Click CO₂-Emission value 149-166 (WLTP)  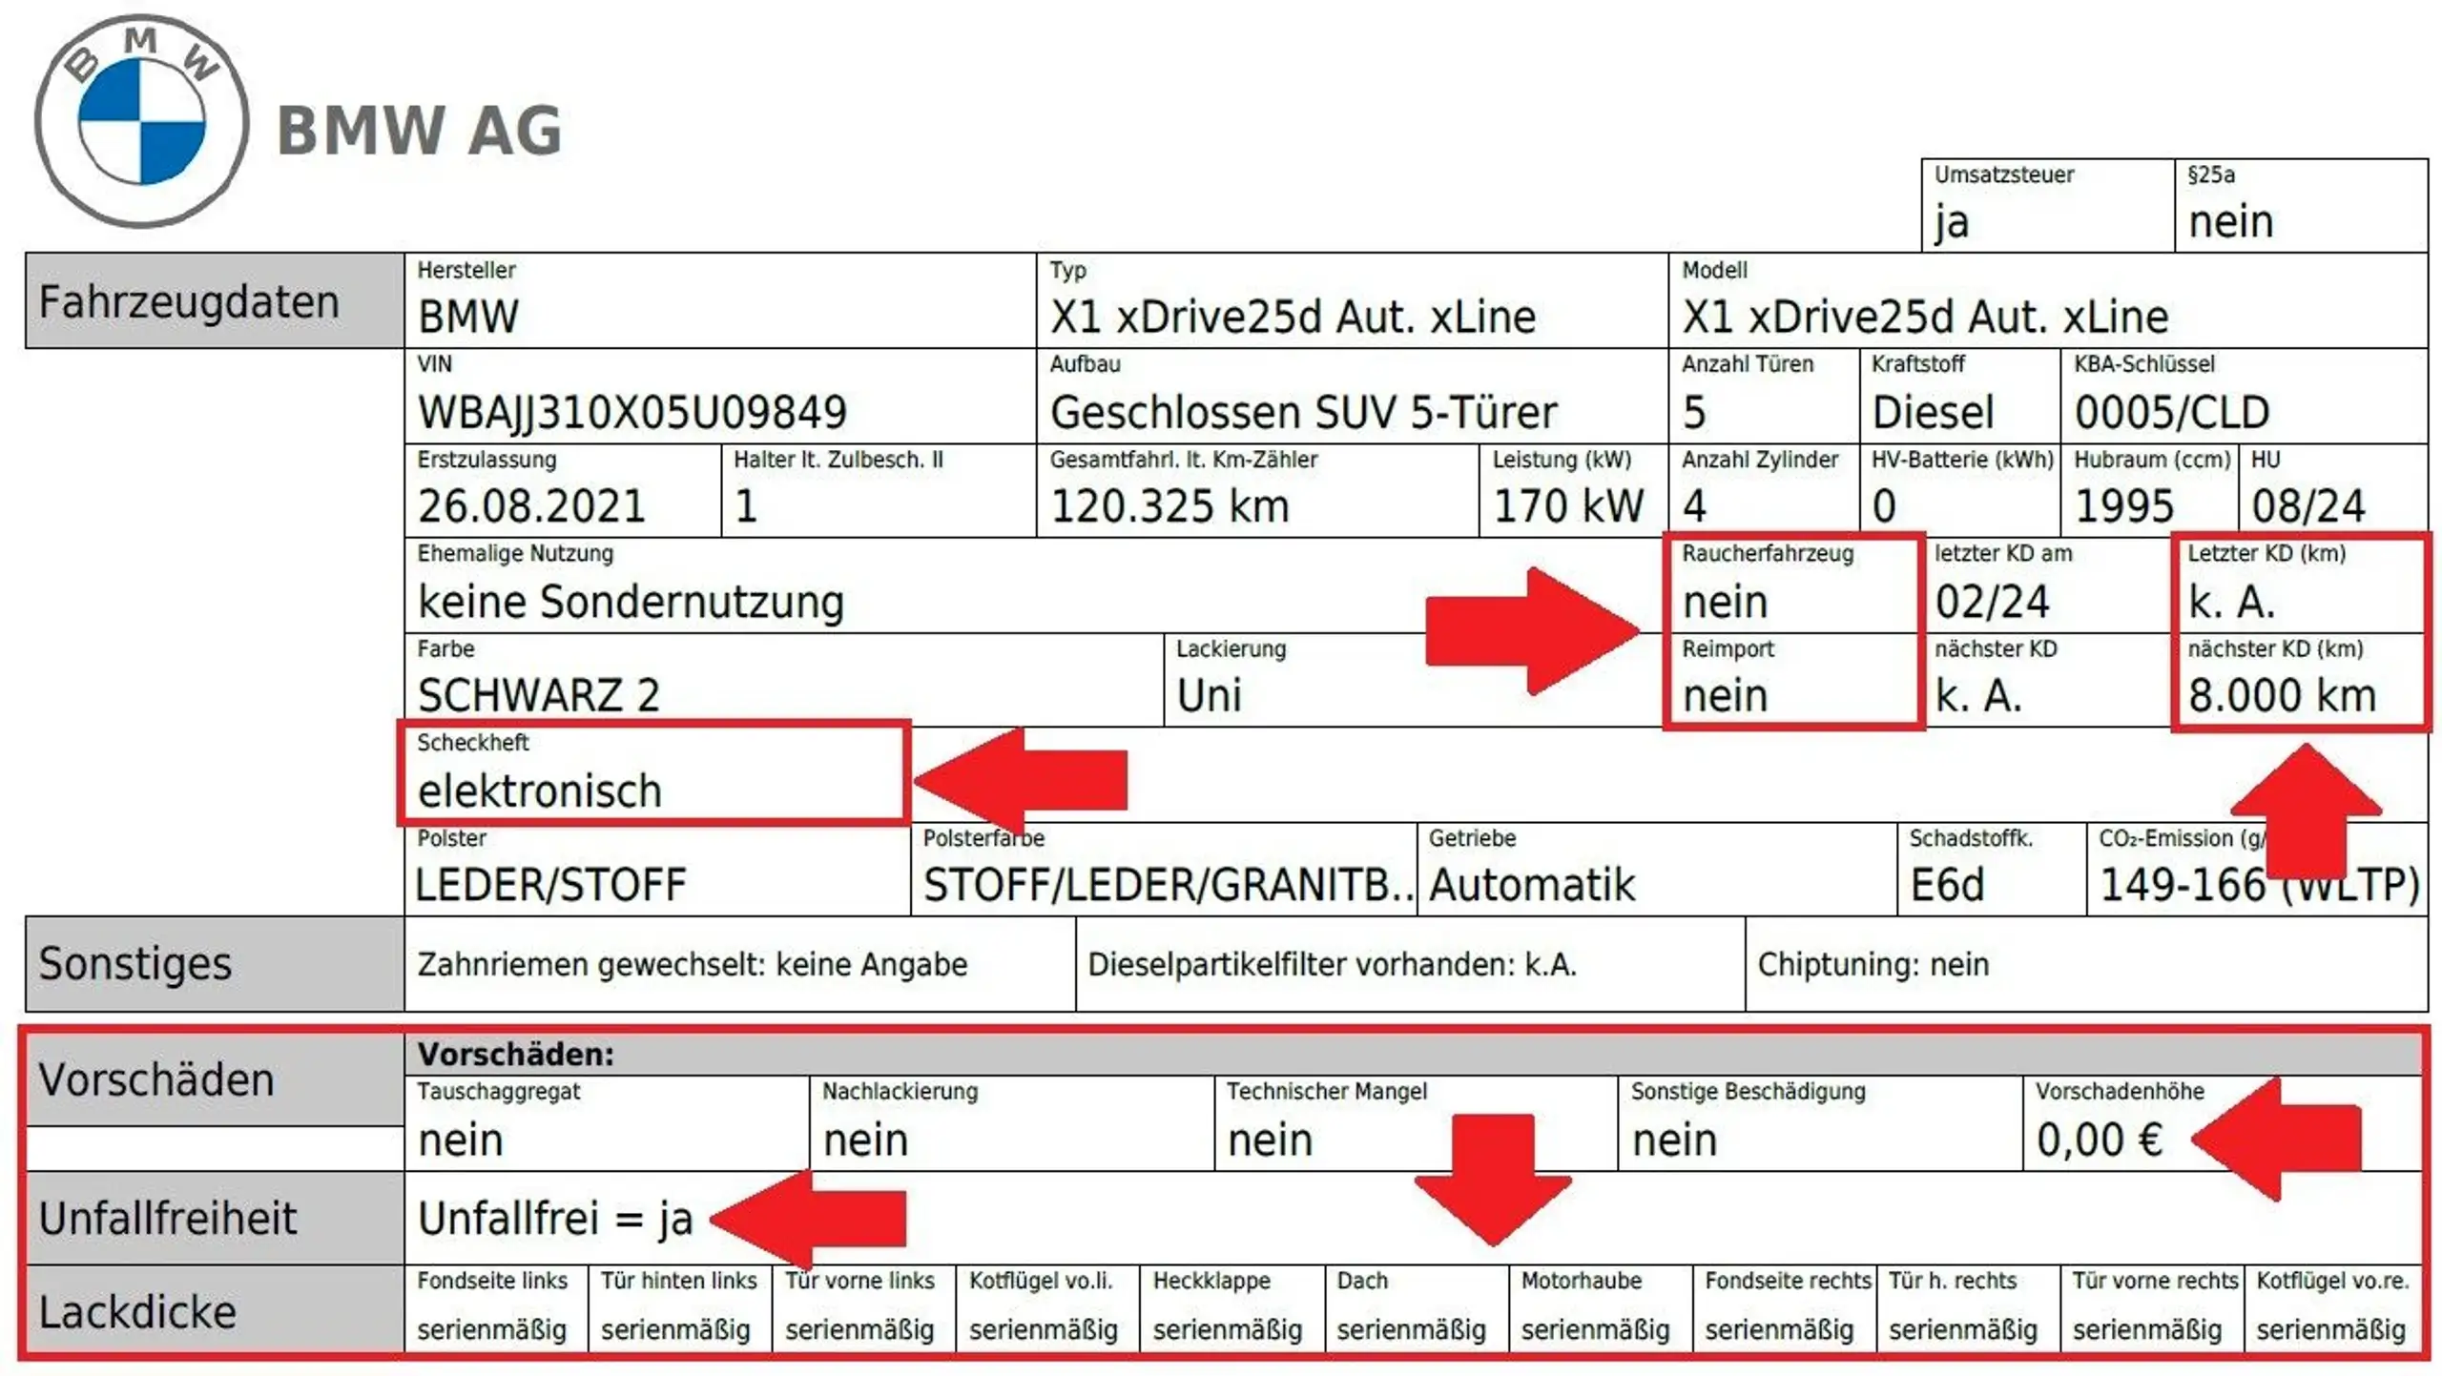click(2260, 885)
